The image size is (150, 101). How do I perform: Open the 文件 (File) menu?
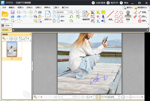pyautogui.click(x=4, y=7)
